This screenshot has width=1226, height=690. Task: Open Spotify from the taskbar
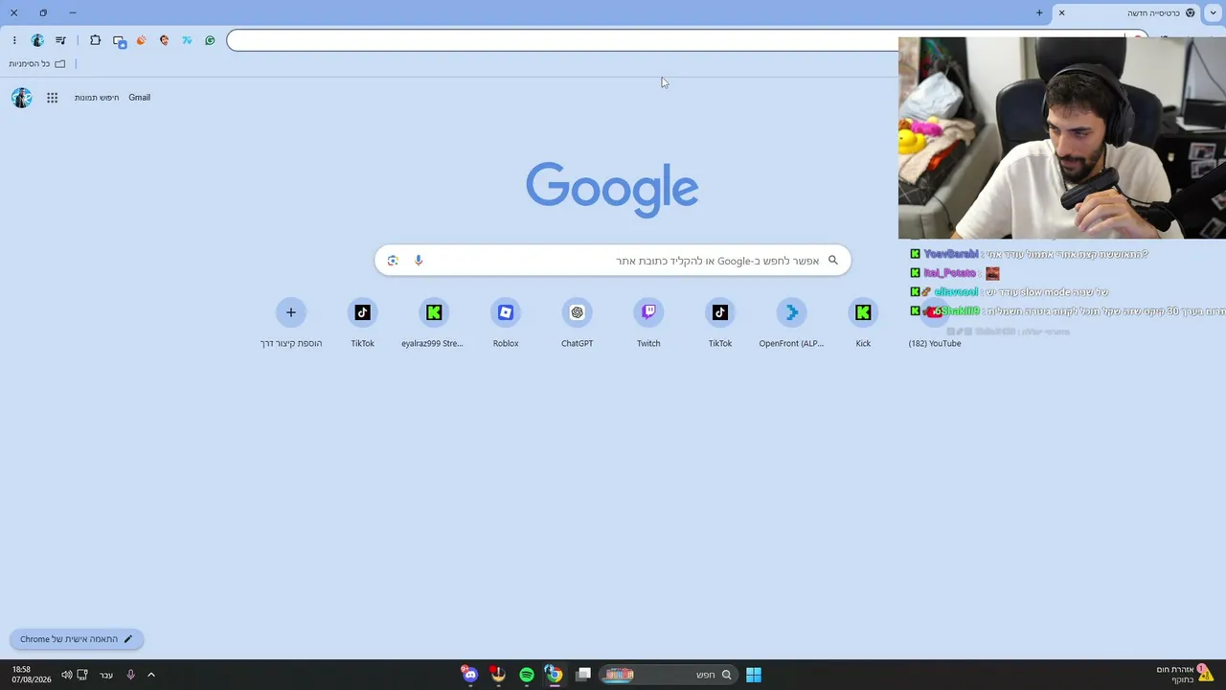click(x=527, y=675)
